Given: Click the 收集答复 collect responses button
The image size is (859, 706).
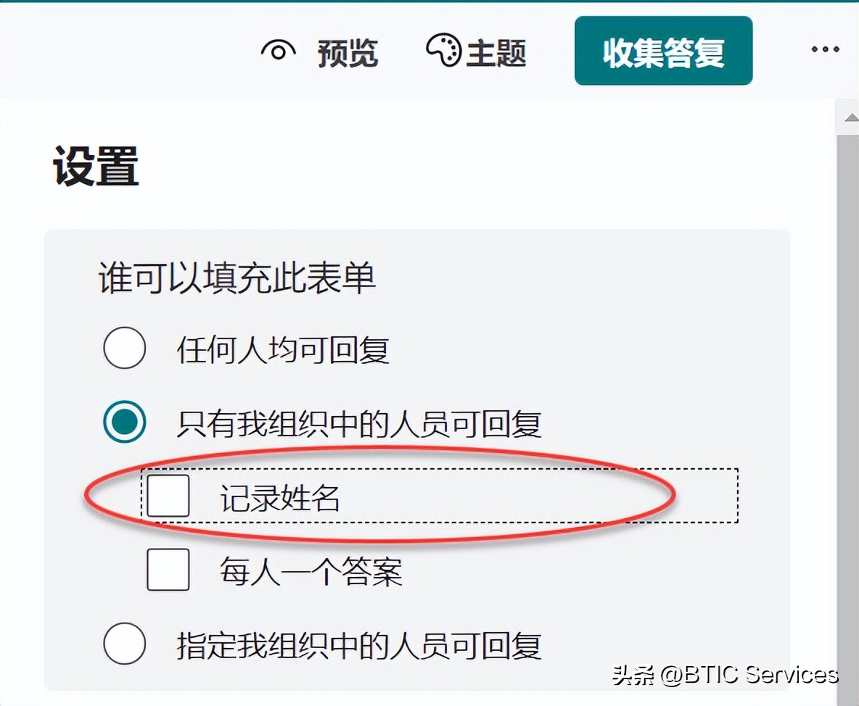Looking at the screenshot, I should 662,51.
